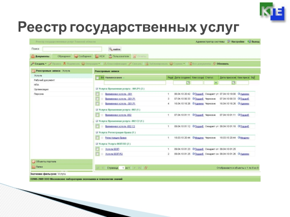Click the pager refresh icon
Viewport: 290px width, 217px height.
pyautogui.click(x=146, y=168)
